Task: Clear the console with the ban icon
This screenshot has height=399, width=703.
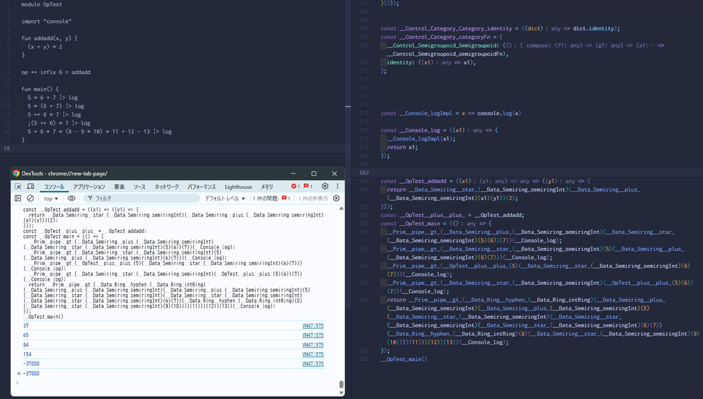Action: click(30, 198)
